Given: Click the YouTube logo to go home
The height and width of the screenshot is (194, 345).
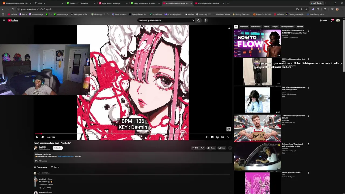Looking at the screenshot, I should [13, 20].
